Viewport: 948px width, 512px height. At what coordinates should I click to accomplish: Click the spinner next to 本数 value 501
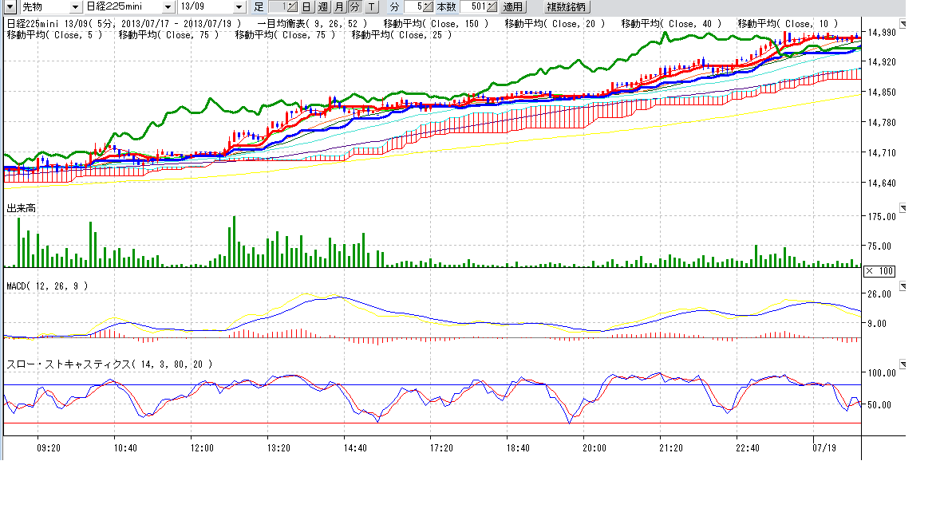coord(491,6)
